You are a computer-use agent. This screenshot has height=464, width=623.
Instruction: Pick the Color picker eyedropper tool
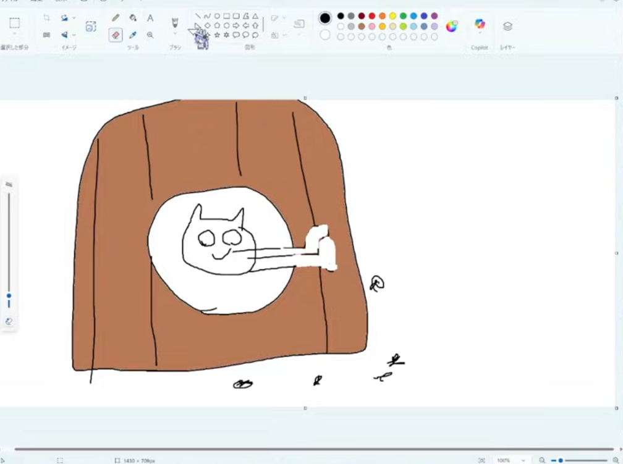133,35
